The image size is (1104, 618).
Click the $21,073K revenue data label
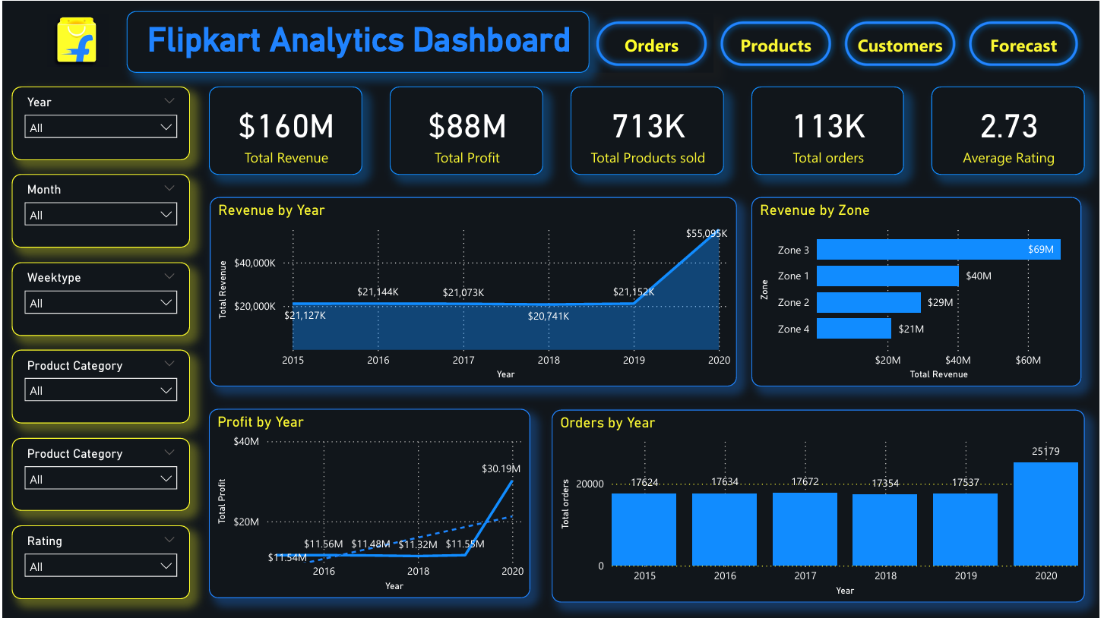click(x=463, y=292)
